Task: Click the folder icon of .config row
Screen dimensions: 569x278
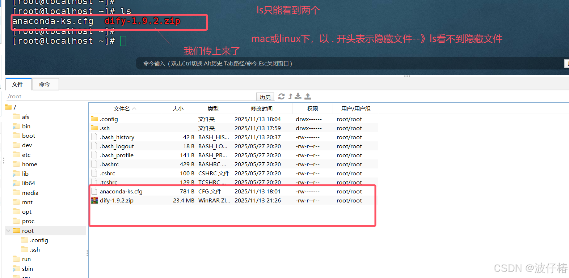Action: pos(94,119)
